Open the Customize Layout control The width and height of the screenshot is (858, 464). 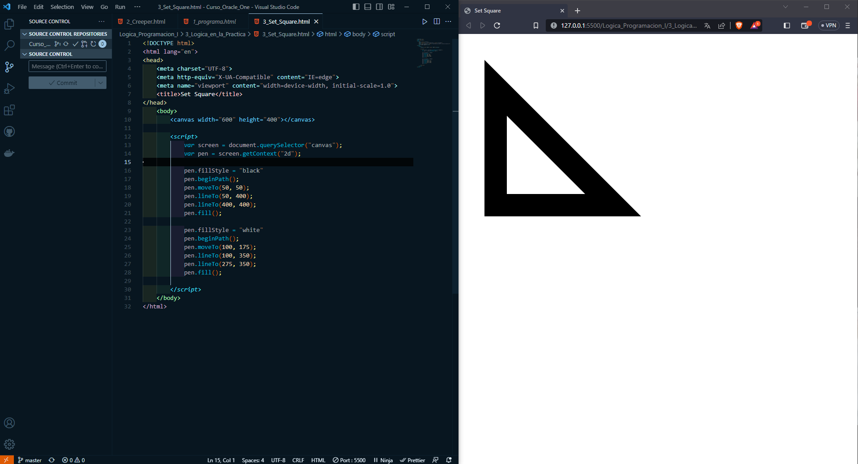click(391, 7)
